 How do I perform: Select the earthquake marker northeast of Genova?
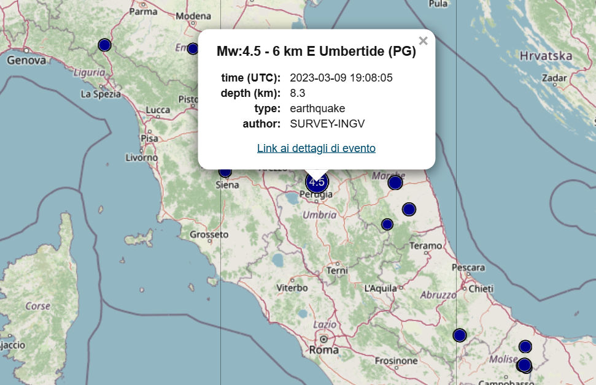pyautogui.click(x=104, y=45)
